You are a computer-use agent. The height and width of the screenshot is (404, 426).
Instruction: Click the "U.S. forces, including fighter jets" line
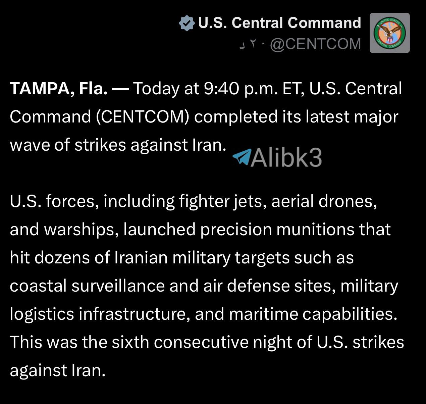194,202
